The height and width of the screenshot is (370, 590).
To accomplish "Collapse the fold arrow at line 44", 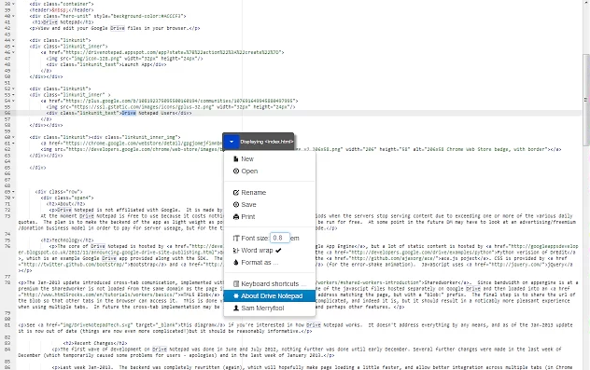I will pos(14,40).
